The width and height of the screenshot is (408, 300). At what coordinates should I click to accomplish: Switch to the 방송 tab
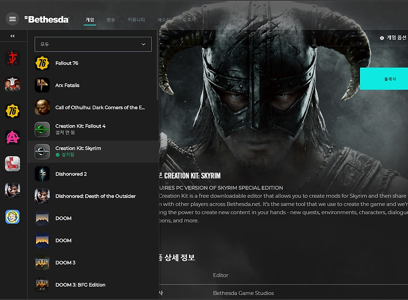tap(111, 20)
